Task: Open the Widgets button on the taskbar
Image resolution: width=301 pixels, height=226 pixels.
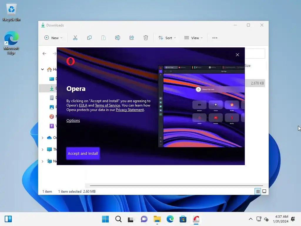Action: [x=8, y=219]
